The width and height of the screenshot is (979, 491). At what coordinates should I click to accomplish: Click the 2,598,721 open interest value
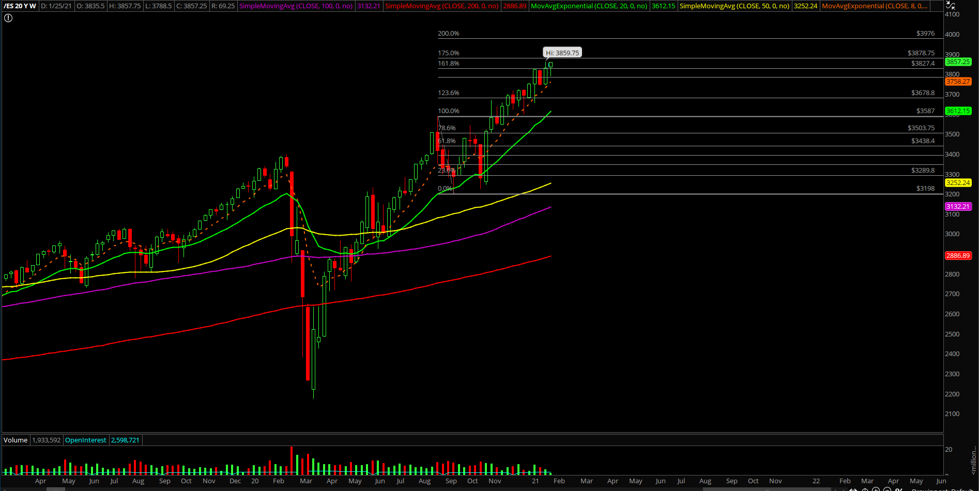tap(125, 440)
